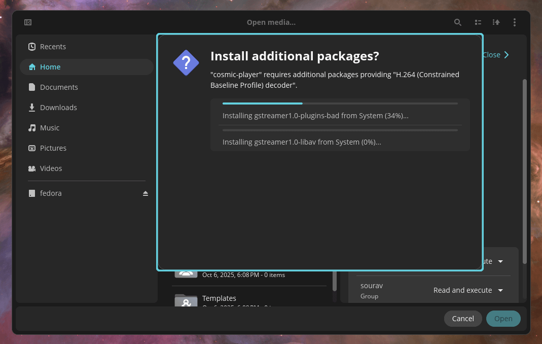The width and height of the screenshot is (542, 344).
Task: Open the three-dot overflow menu
Action: 514,22
